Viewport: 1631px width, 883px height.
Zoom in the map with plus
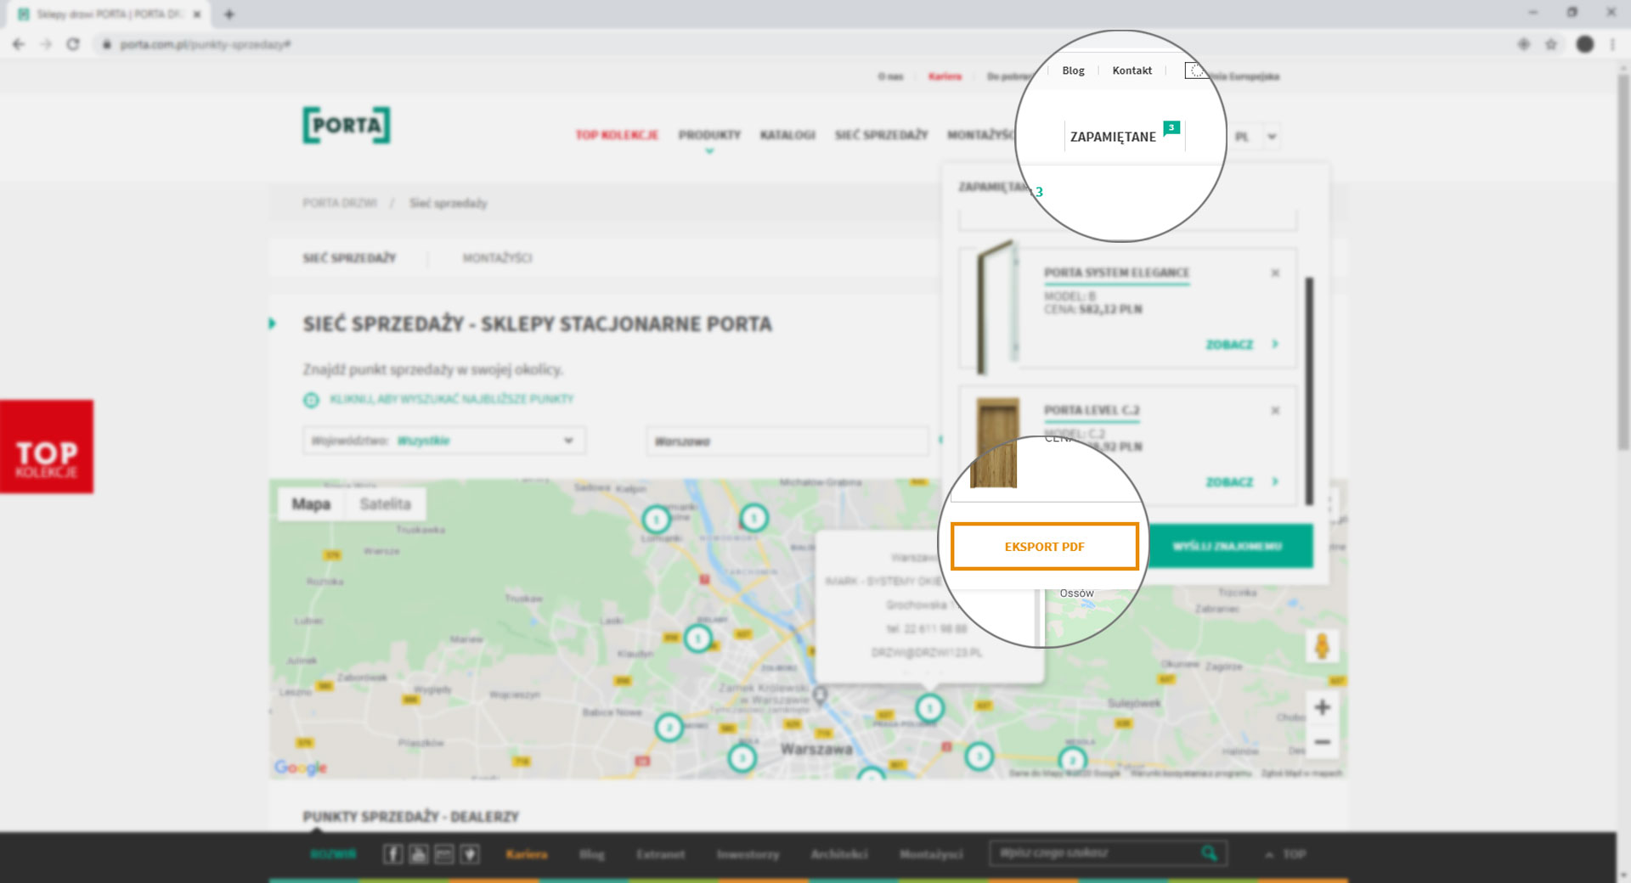click(1322, 707)
